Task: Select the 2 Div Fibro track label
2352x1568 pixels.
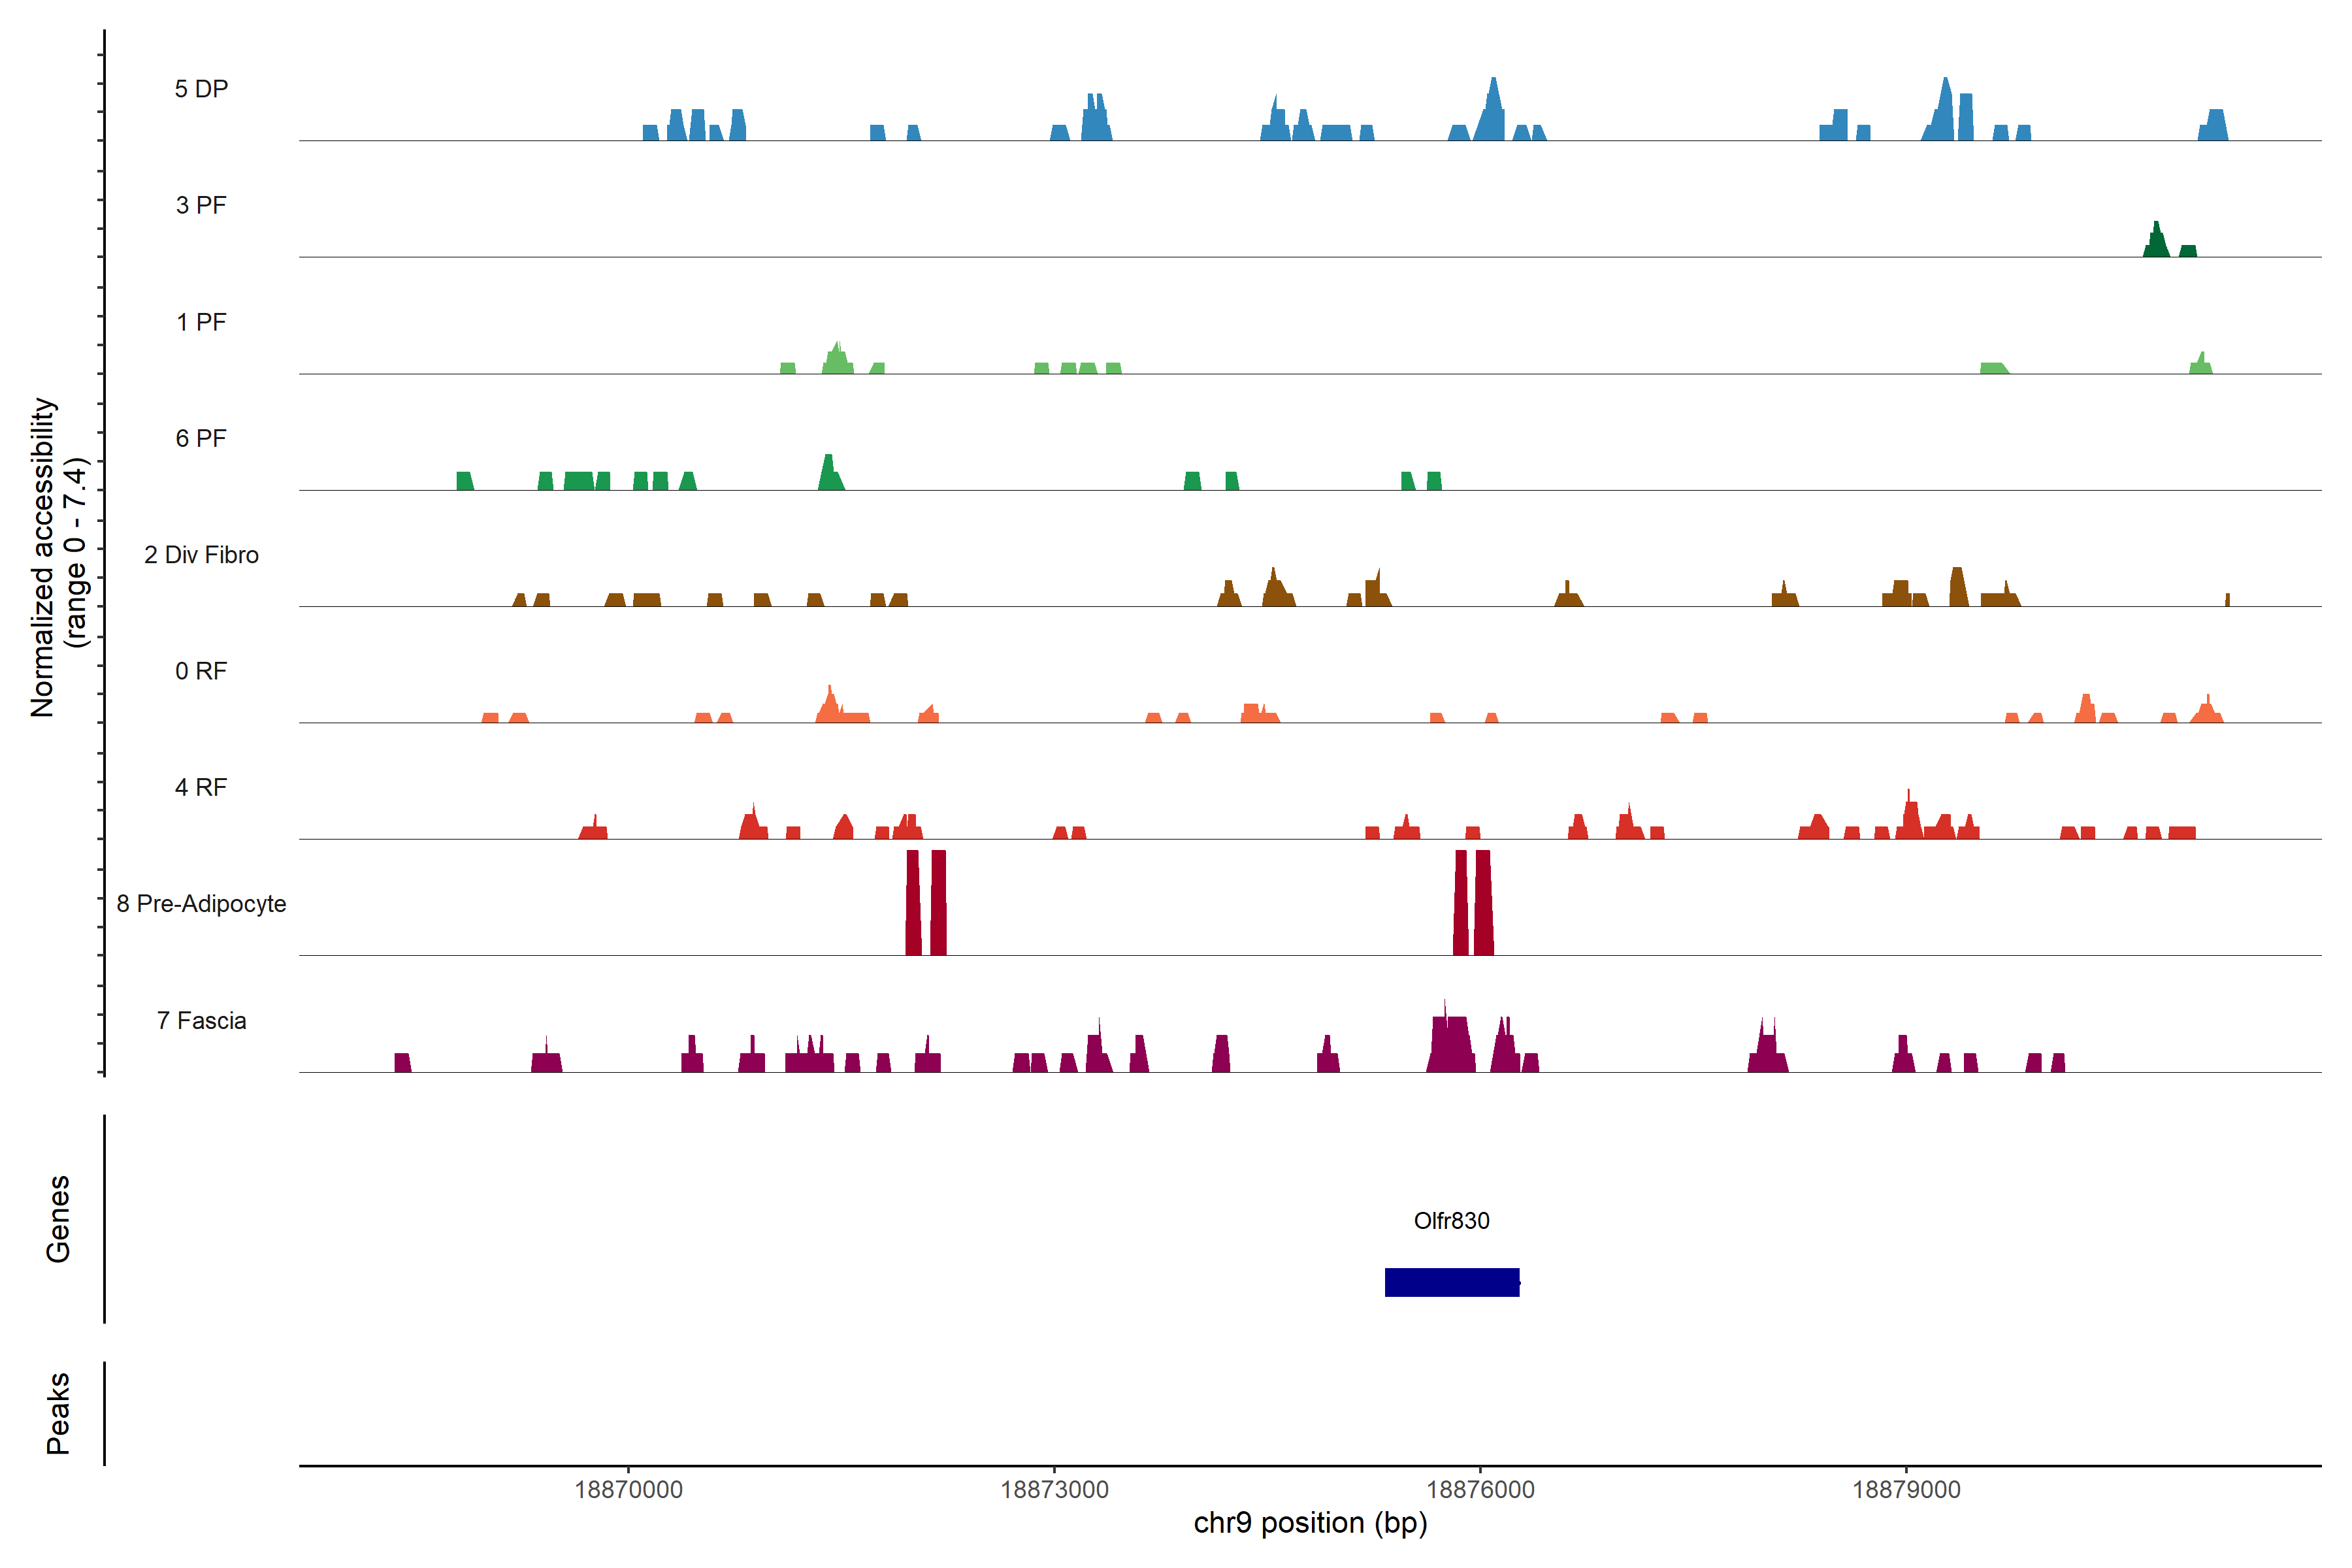Action: pyautogui.click(x=201, y=555)
